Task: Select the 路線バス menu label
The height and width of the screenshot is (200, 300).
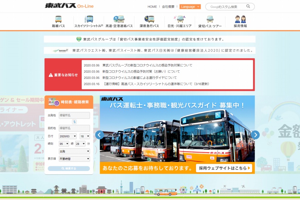Action: (58, 26)
